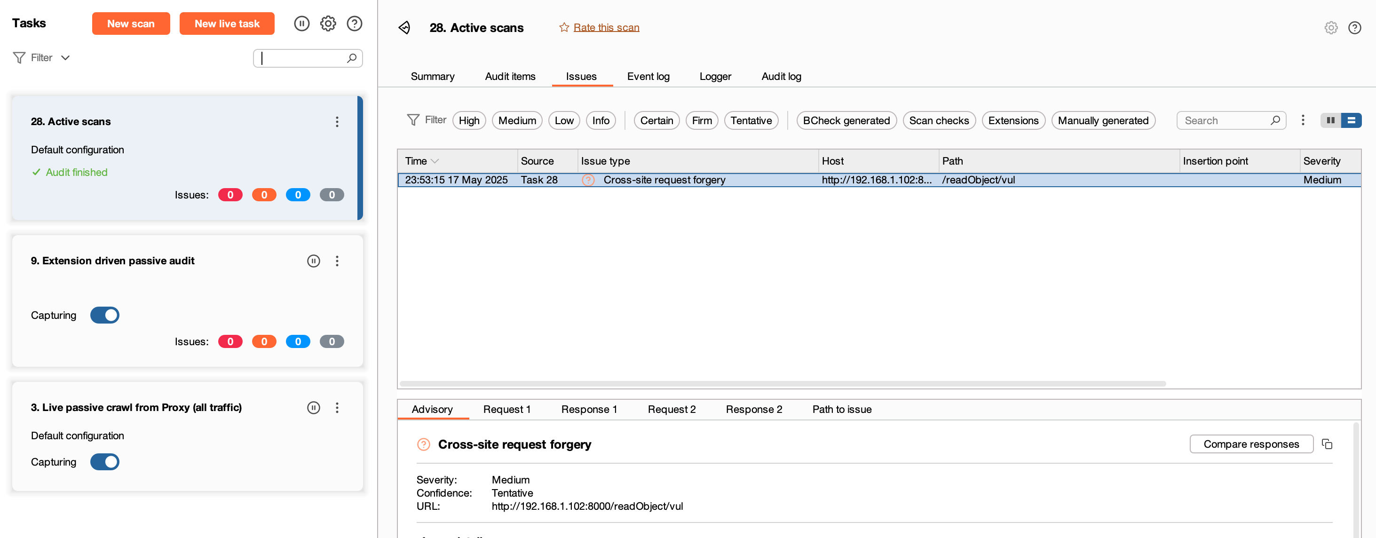Image resolution: width=1376 pixels, height=538 pixels.
Task: Click the New scan button
Action: point(131,24)
